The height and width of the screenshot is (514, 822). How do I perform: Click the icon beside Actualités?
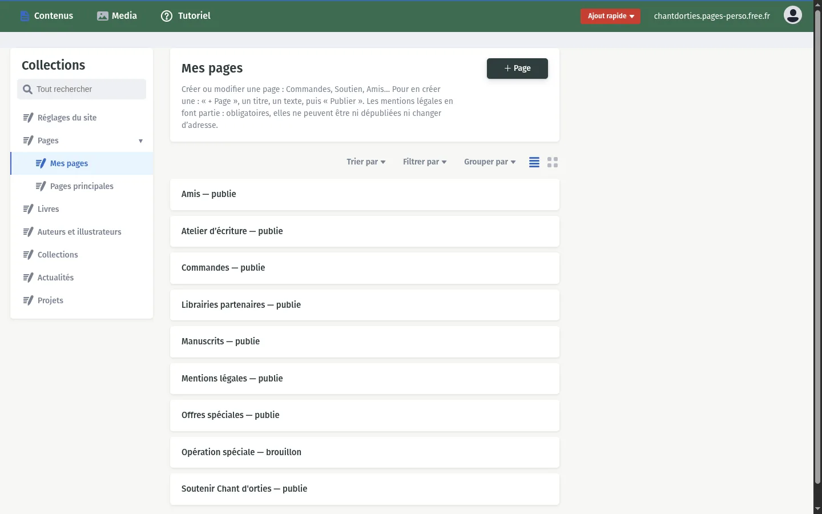[x=28, y=278]
